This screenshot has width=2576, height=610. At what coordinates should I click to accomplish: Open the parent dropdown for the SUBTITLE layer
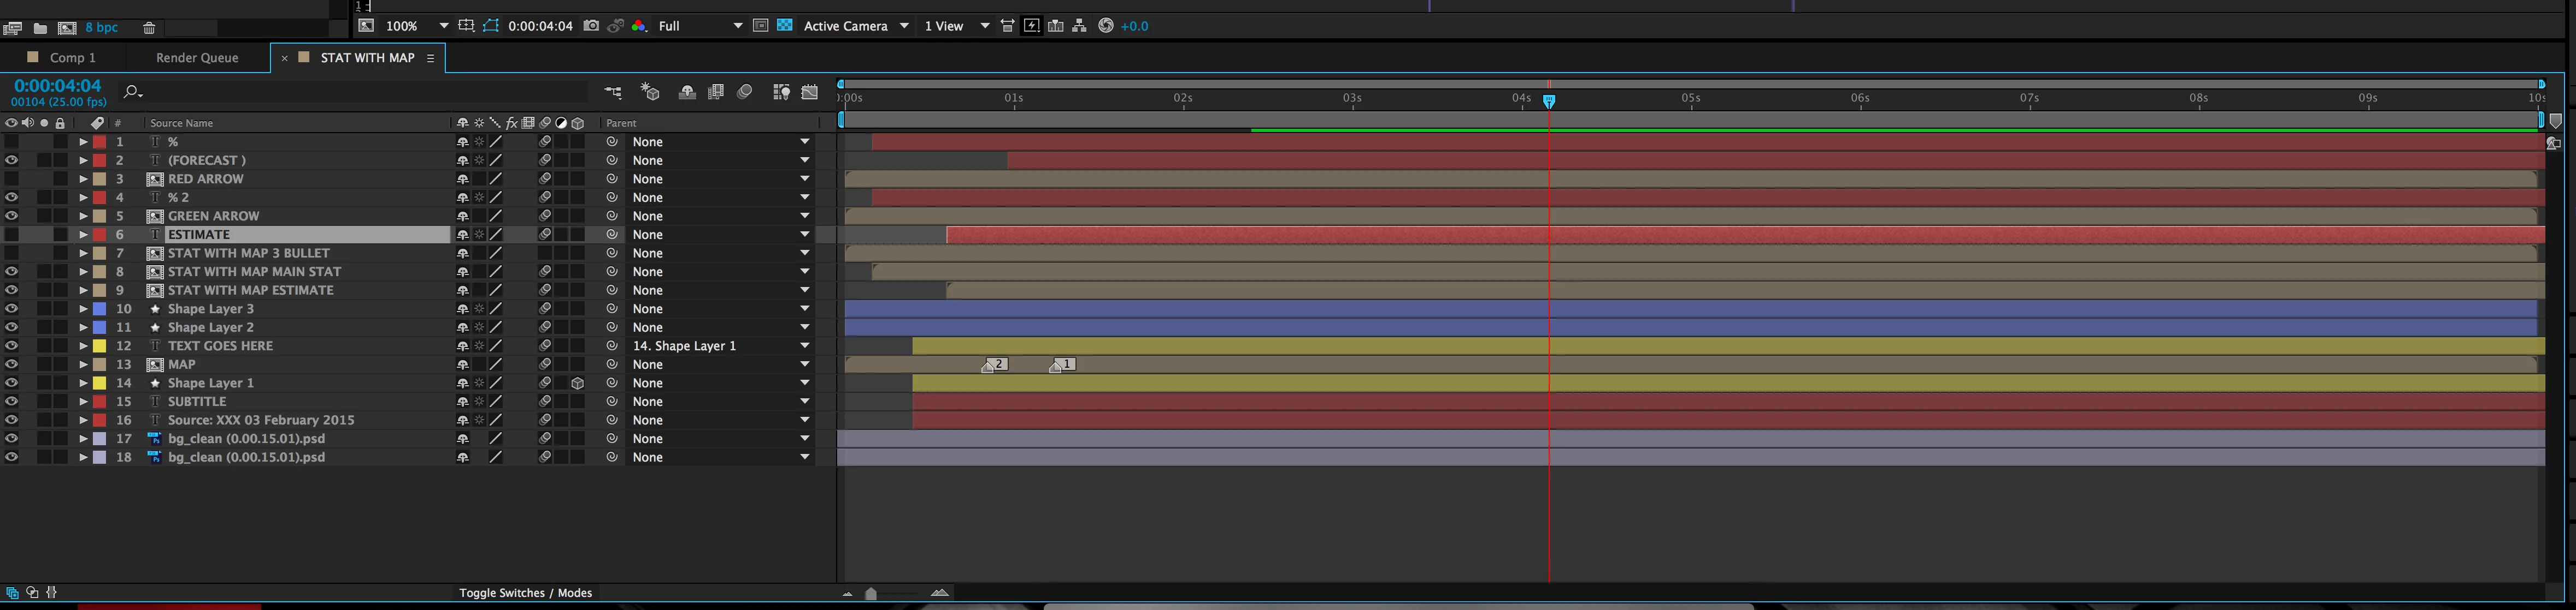coord(804,402)
